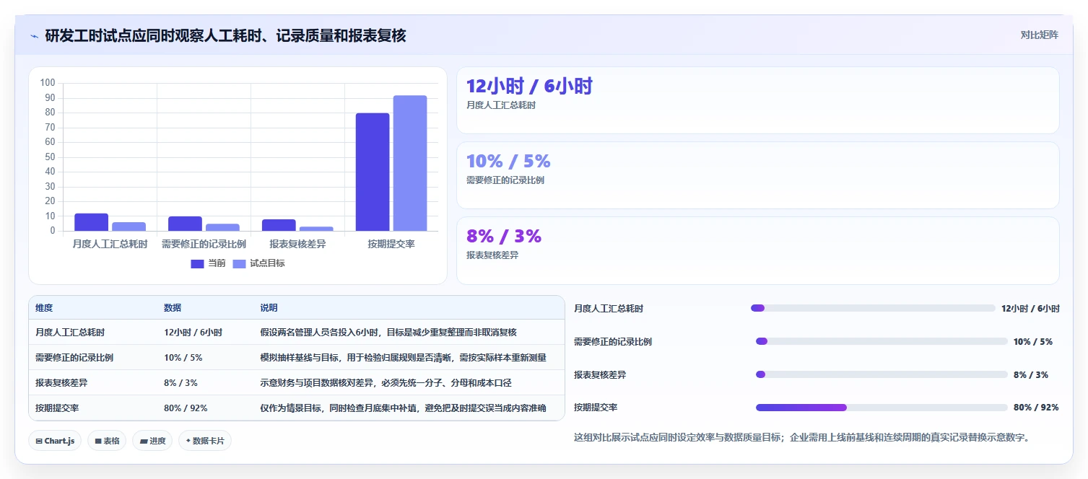Click the 12小时 / 6小时 value beside the progress bar
The height and width of the screenshot is (479, 1088).
click(1030, 308)
